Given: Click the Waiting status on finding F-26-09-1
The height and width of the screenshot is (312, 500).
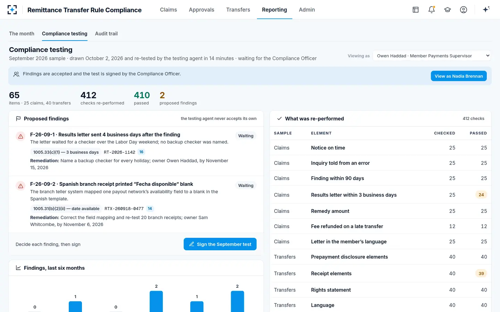Looking at the screenshot, I should coord(246,136).
